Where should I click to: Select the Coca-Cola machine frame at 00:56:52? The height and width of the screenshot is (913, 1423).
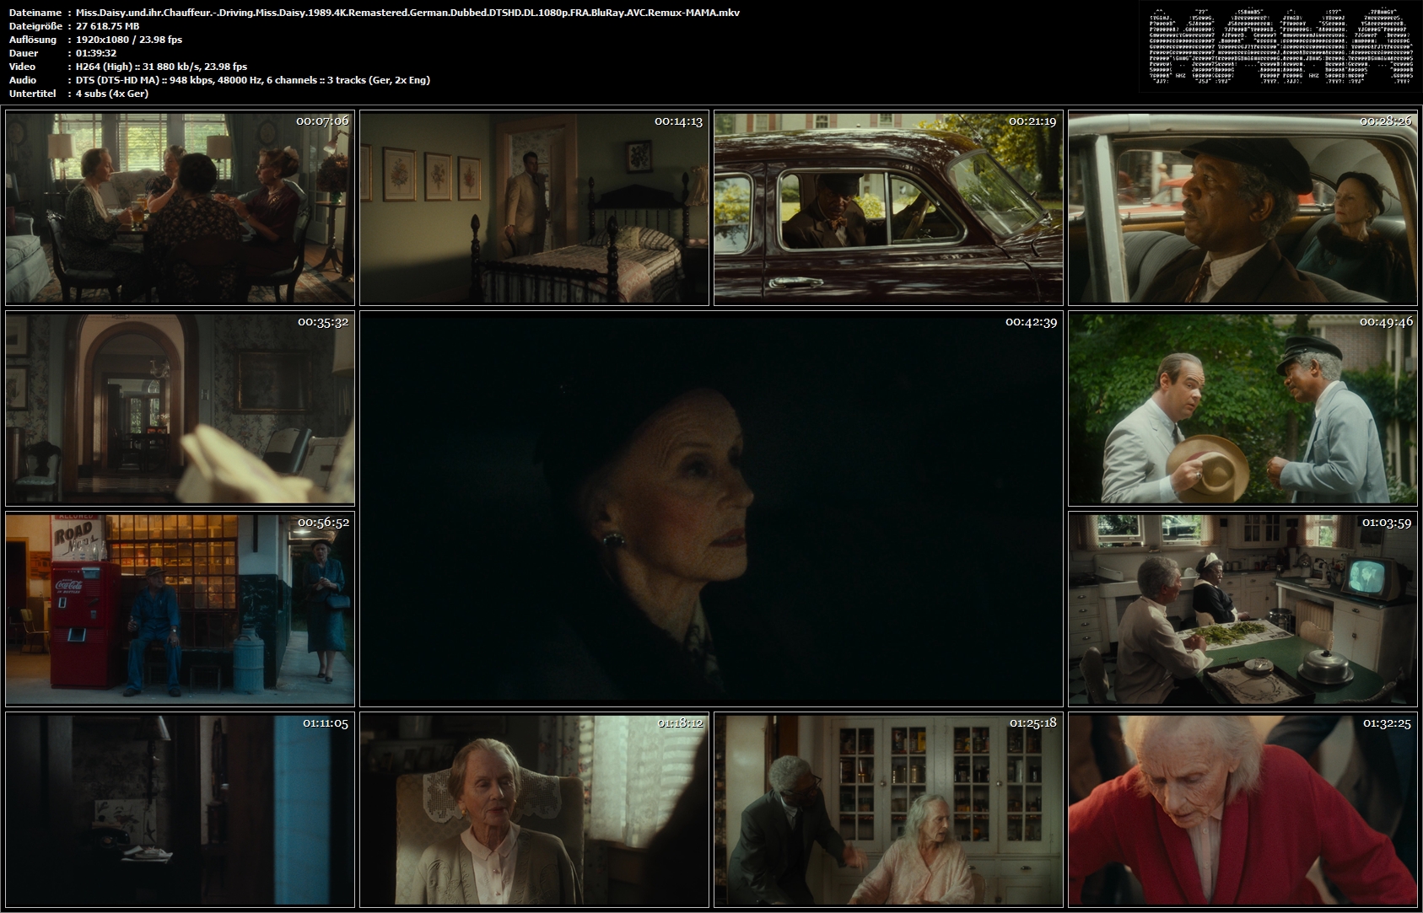180,609
